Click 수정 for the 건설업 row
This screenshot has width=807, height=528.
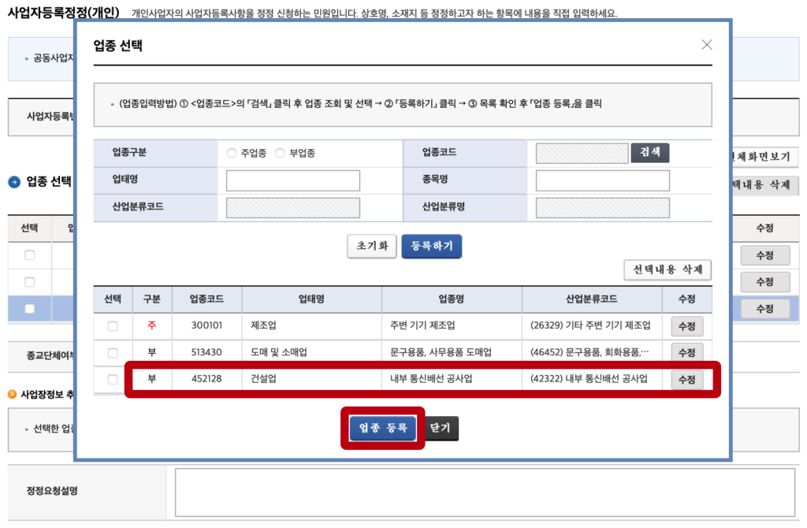click(x=686, y=380)
